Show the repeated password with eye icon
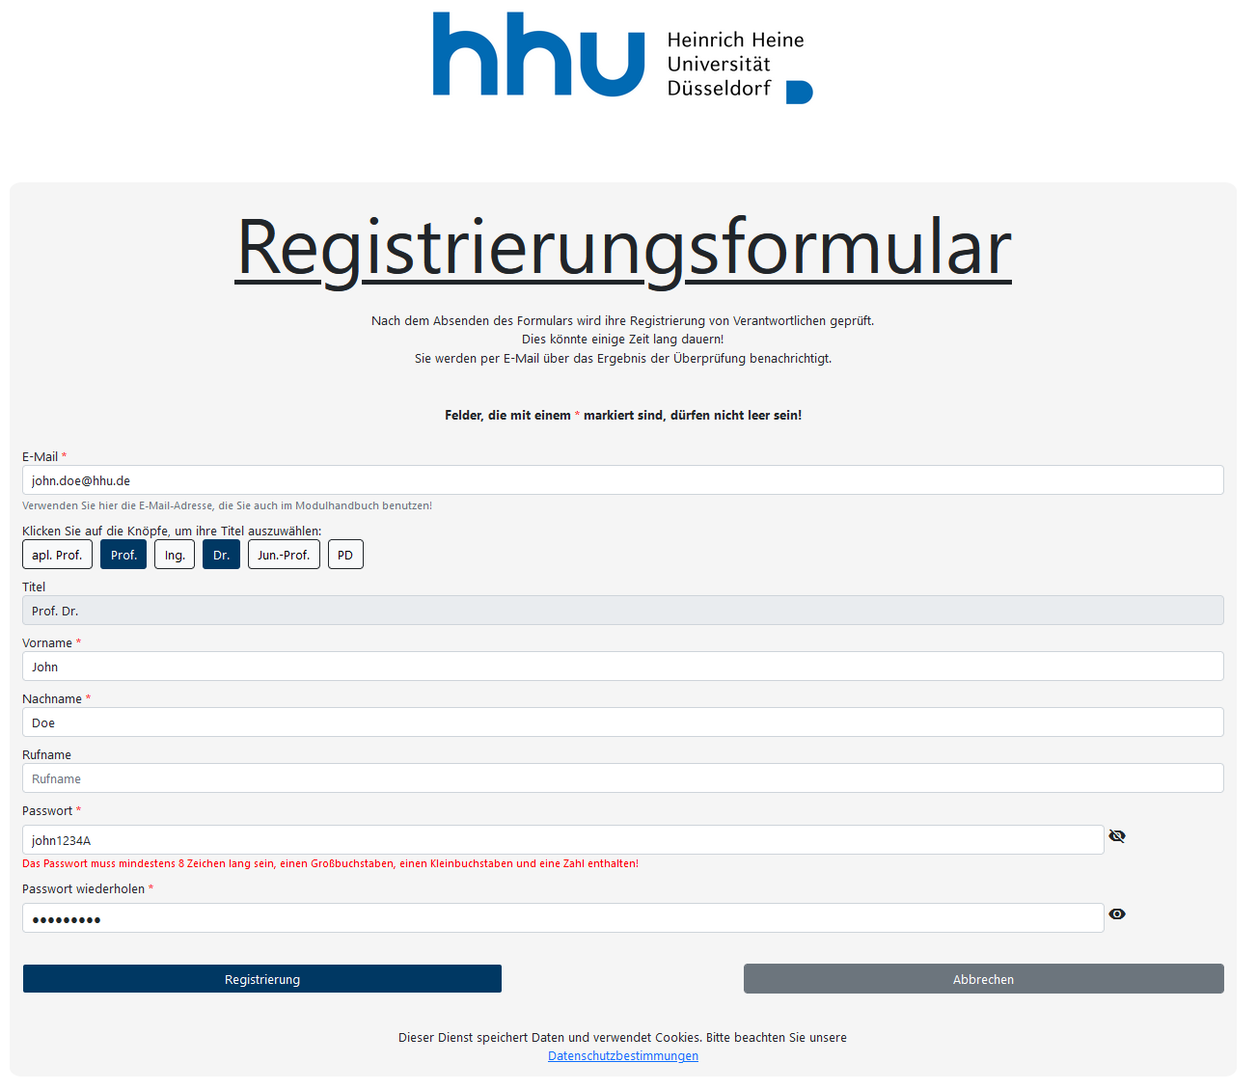Screen dimensions: 1257x1090 1117,914
